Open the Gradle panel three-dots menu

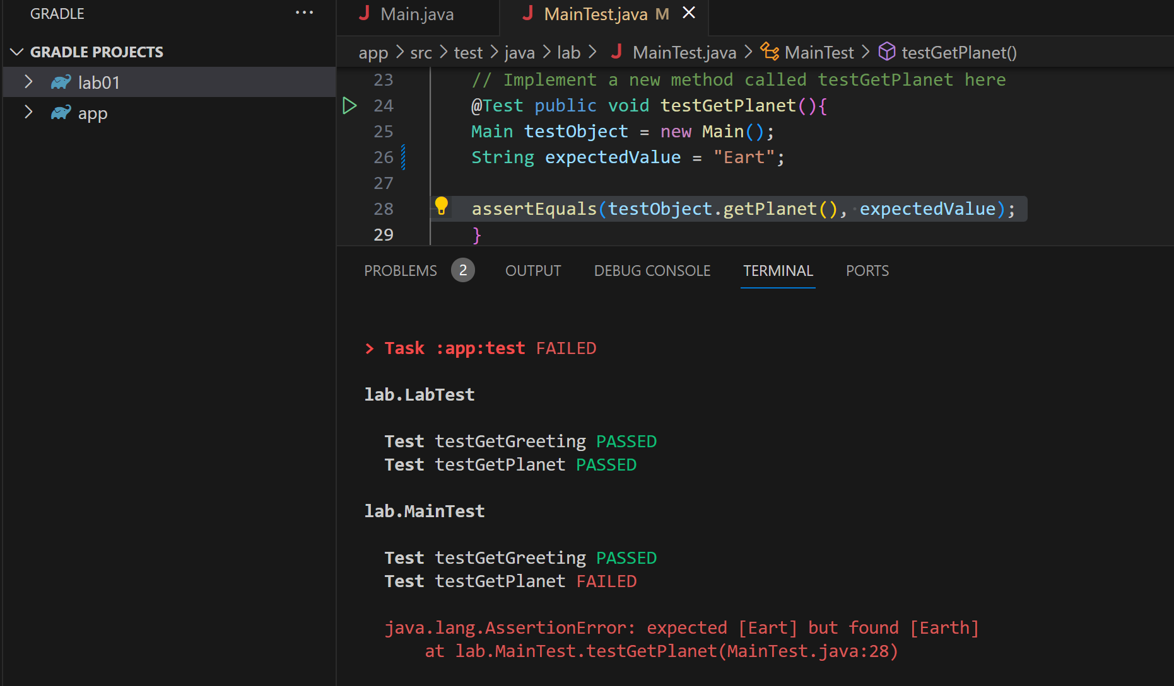(x=304, y=13)
